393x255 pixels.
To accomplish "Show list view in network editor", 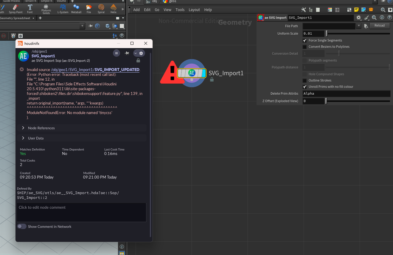I will coord(318,10).
